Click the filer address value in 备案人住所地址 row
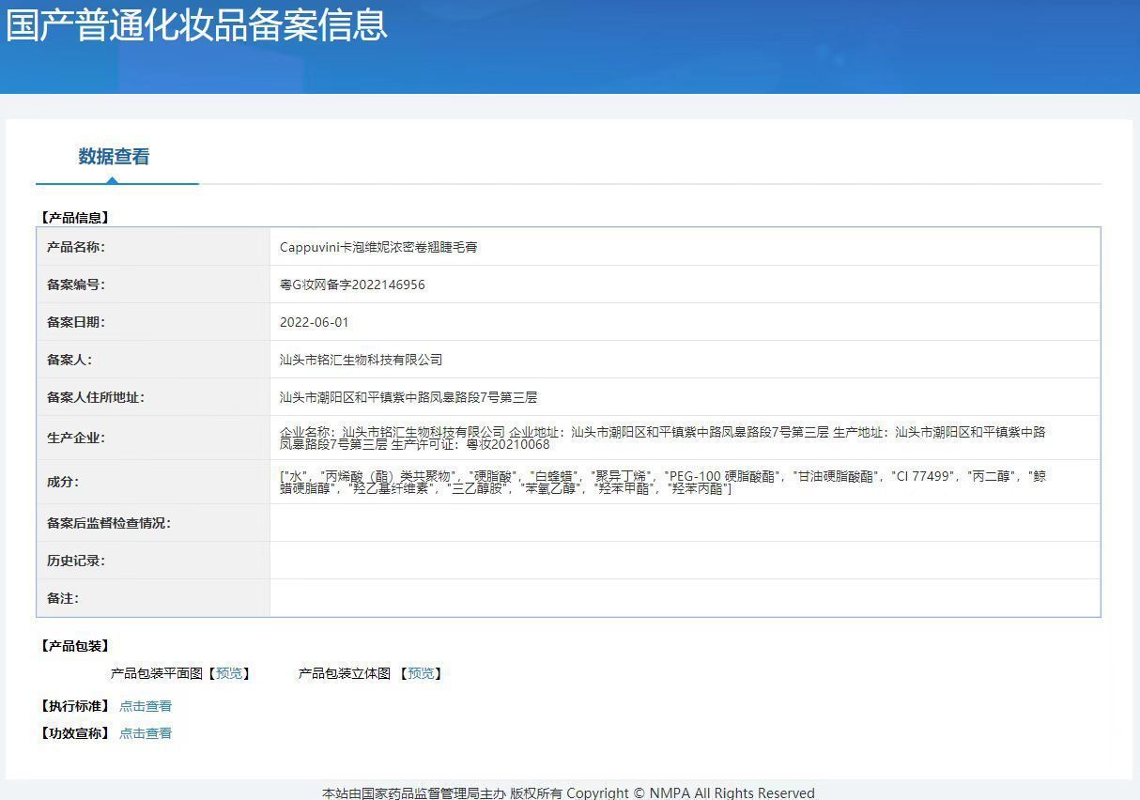 tap(408, 397)
